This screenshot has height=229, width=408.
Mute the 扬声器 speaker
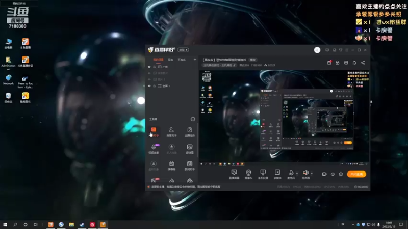[x=305, y=174]
